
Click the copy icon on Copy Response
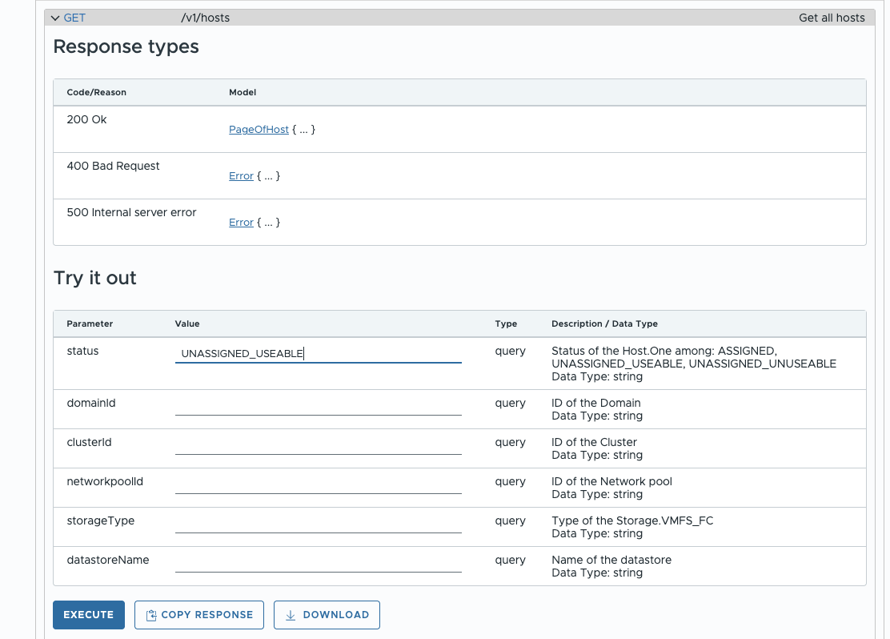151,615
